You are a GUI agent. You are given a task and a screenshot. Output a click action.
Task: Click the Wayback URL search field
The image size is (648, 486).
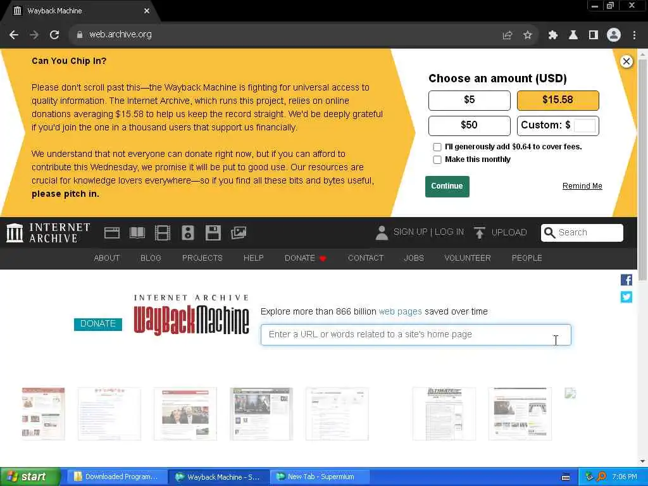416,335
